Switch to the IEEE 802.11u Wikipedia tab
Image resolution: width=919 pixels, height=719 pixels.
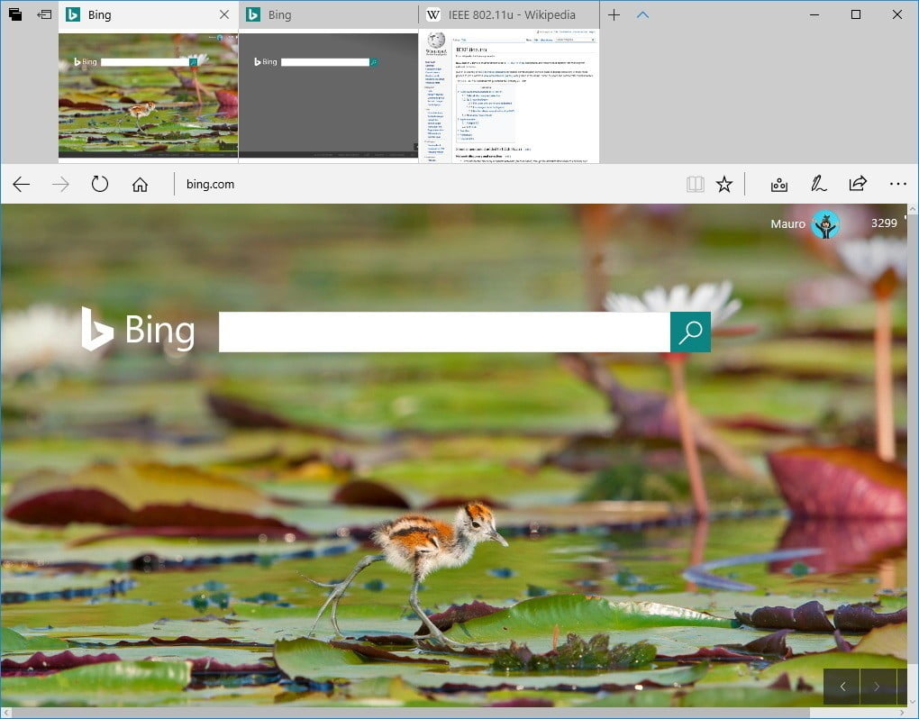(x=509, y=15)
